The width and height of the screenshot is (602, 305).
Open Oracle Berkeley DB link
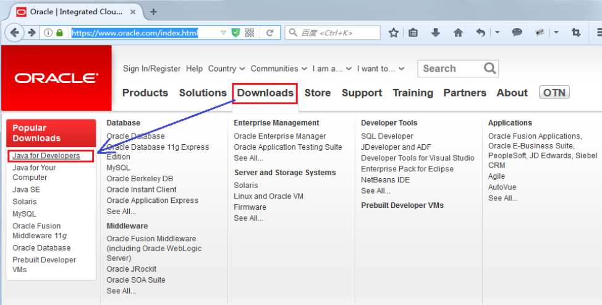[x=140, y=179]
